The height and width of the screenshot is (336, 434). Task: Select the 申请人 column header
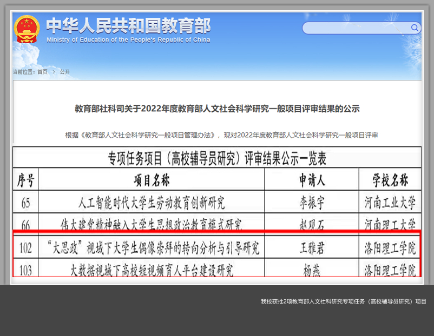312,180
